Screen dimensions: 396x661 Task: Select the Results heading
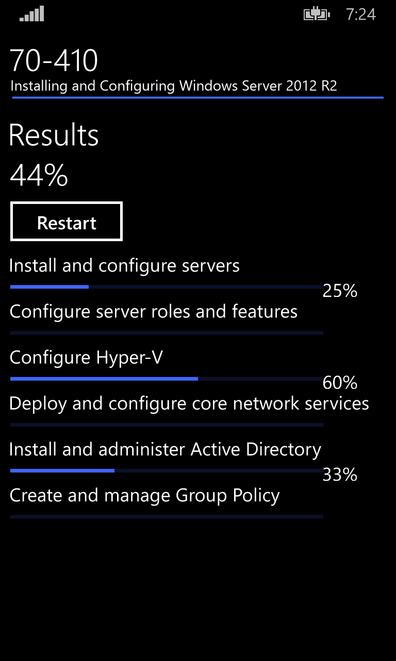pyautogui.click(x=54, y=135)
